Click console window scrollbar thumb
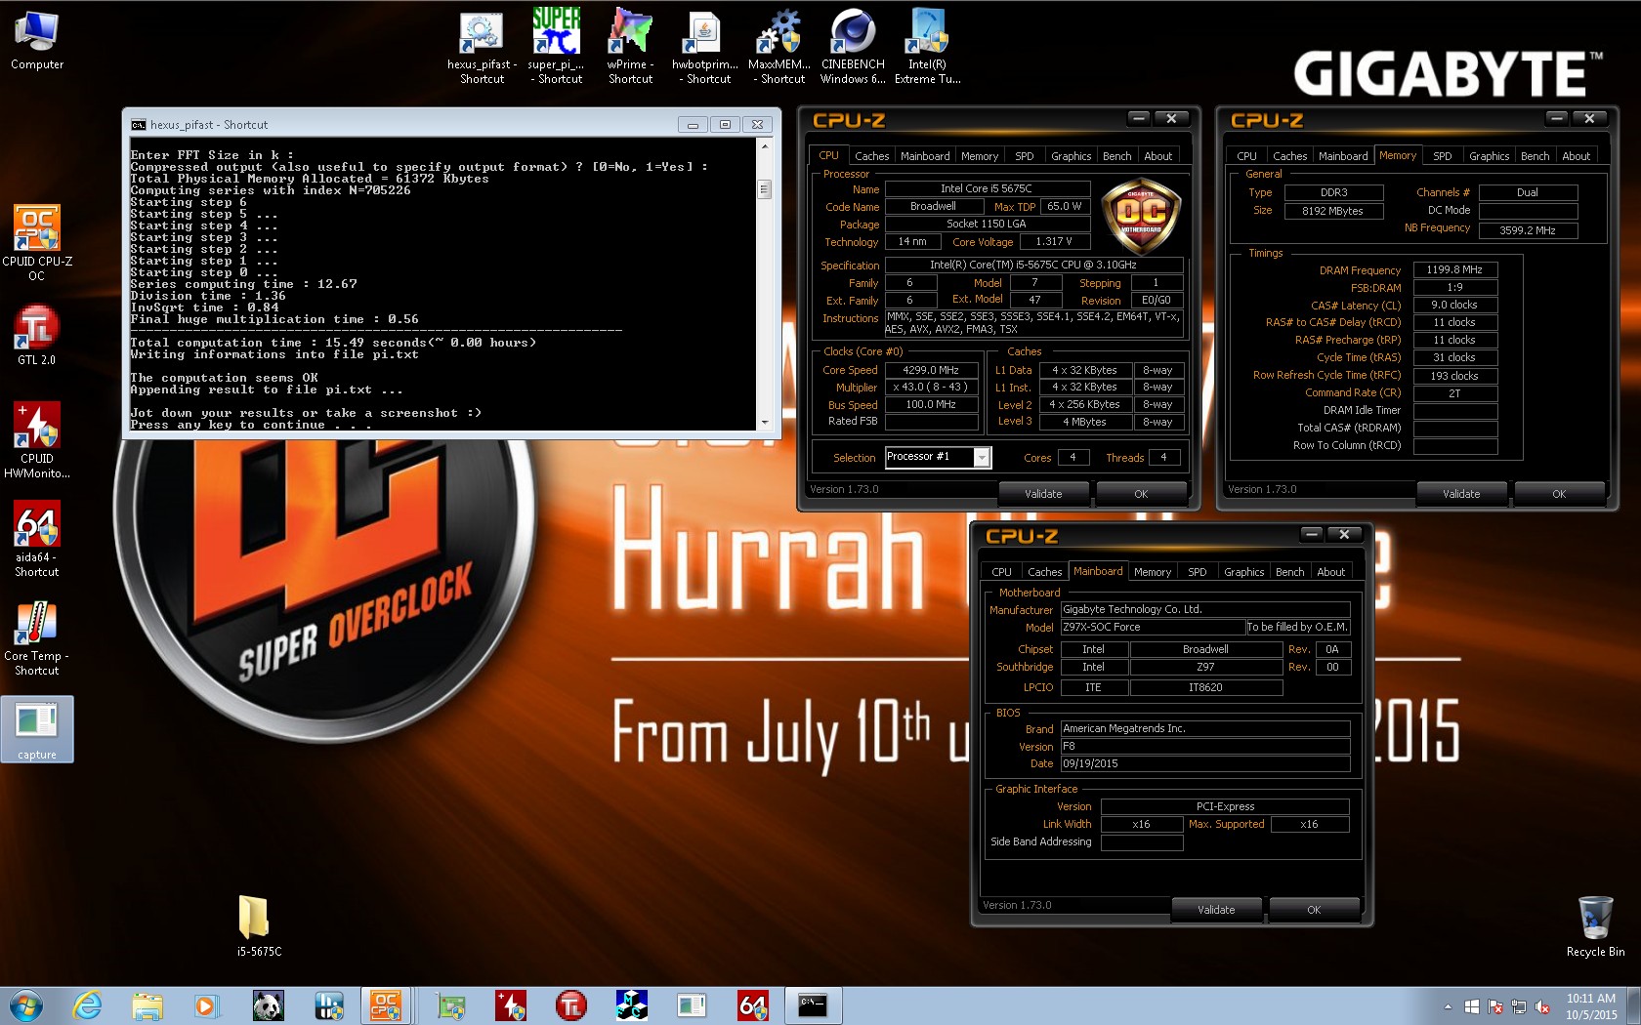1641x1025 pixels. point(765,189)
